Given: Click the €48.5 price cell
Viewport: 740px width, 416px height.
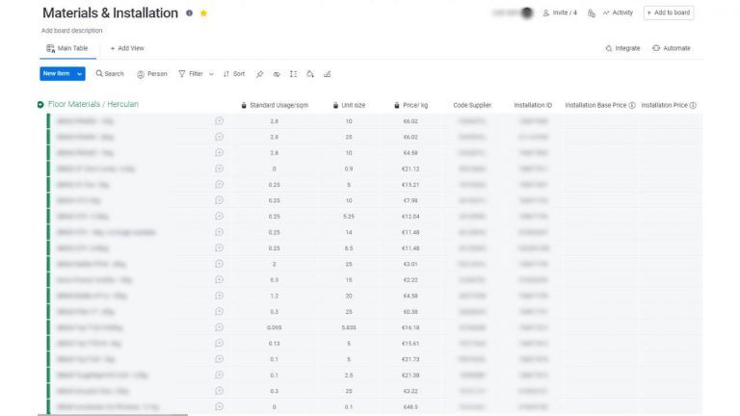Looking at the screenshot, I should tap(410, 406).
